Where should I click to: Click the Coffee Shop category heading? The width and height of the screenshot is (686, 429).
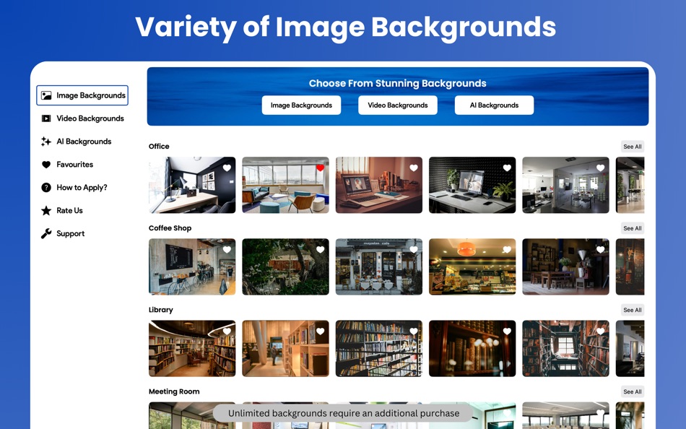click(x=170, y=228)
